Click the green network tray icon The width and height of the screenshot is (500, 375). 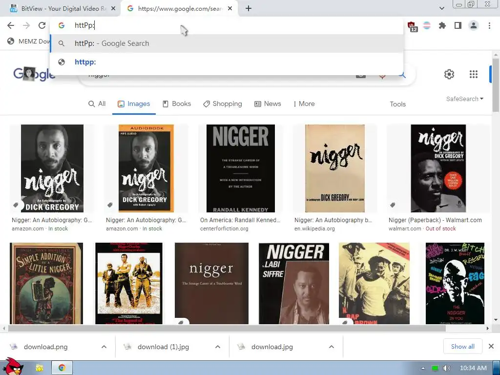(435, 368)
